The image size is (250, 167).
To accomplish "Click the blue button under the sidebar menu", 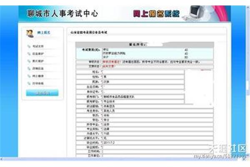I will pos(42,93).
